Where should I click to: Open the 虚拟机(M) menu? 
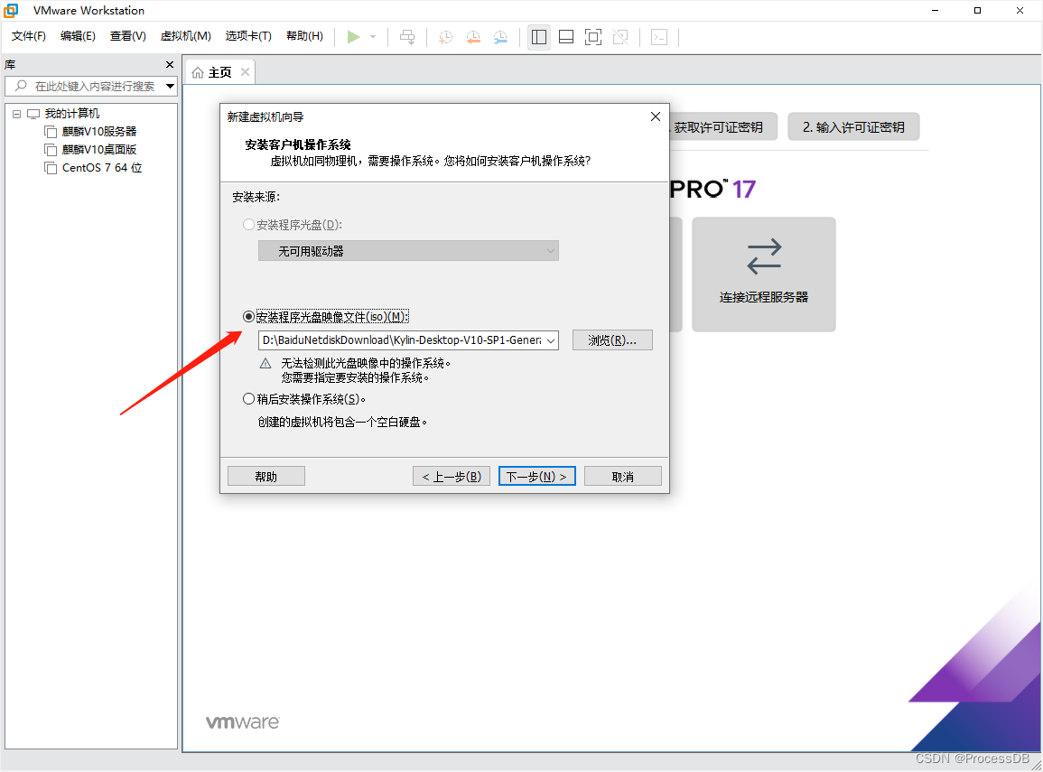click(186, 36)
